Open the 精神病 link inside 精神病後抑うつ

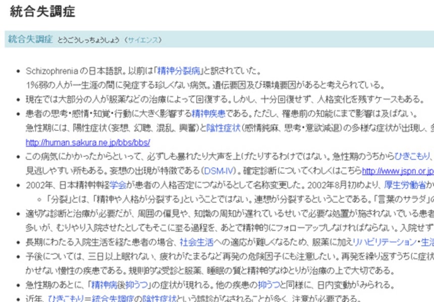103,285
